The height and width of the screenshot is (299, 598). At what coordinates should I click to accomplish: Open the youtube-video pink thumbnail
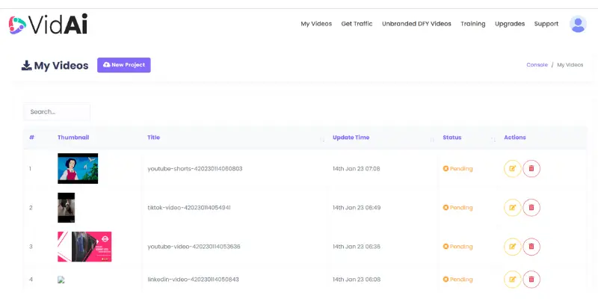84,247
